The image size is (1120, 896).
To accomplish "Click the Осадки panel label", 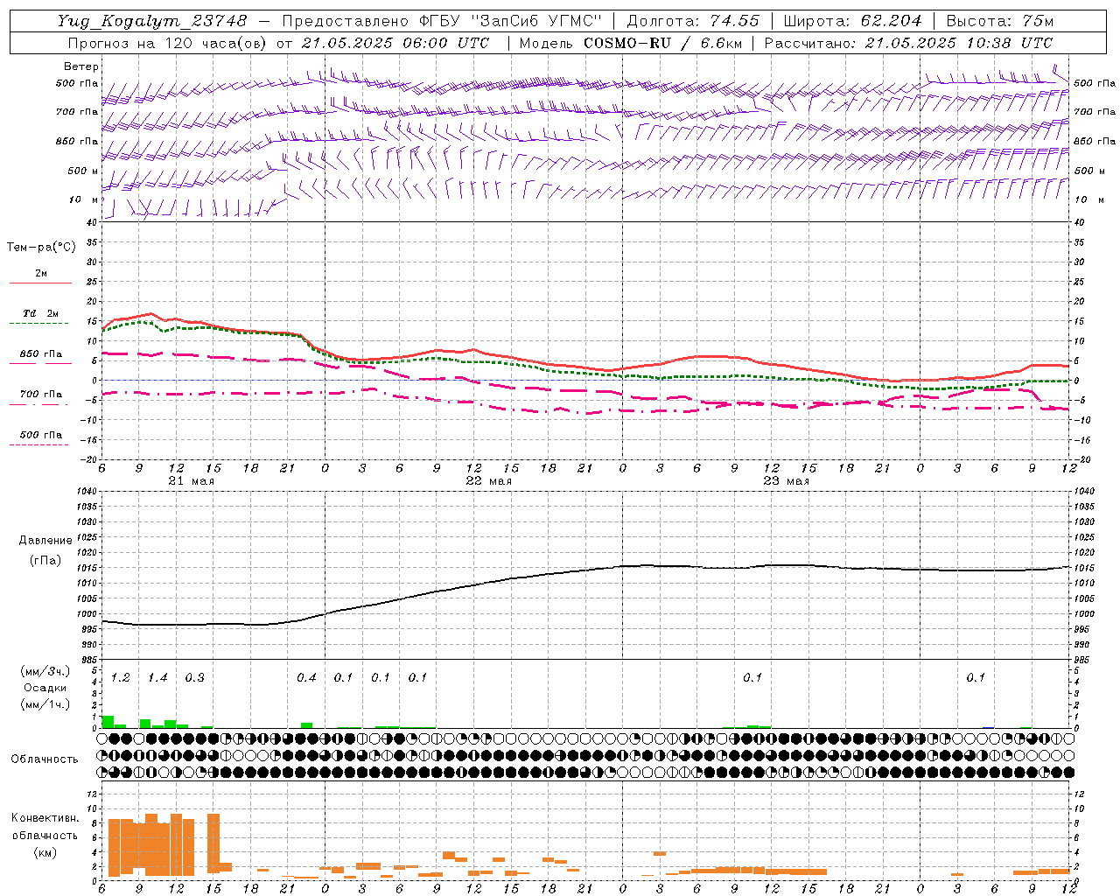I will pos(45,688).
